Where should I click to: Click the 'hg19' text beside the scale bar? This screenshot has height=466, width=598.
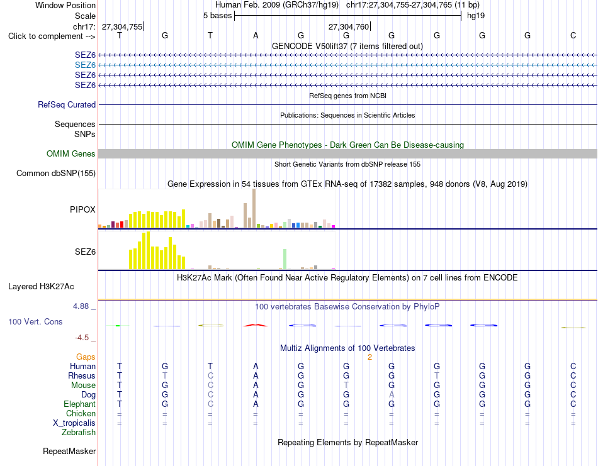click(x=476, y=16)
